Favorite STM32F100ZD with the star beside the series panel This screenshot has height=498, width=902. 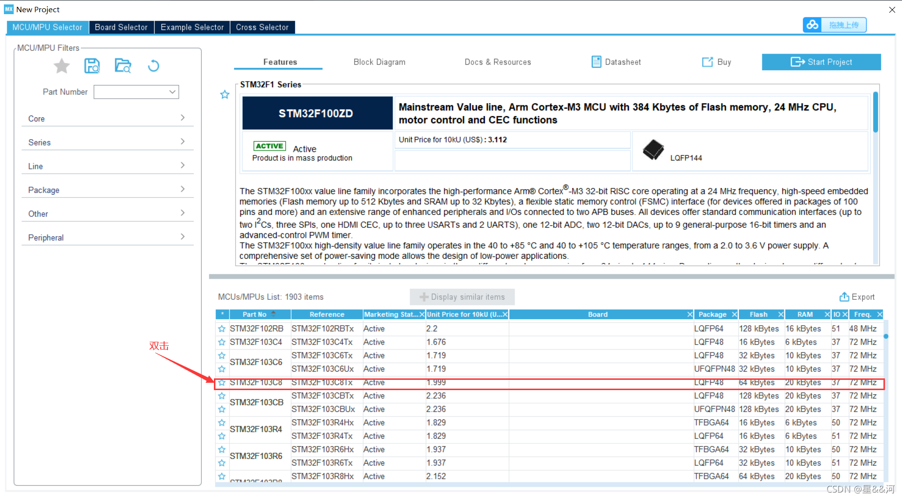coord(225,95)
